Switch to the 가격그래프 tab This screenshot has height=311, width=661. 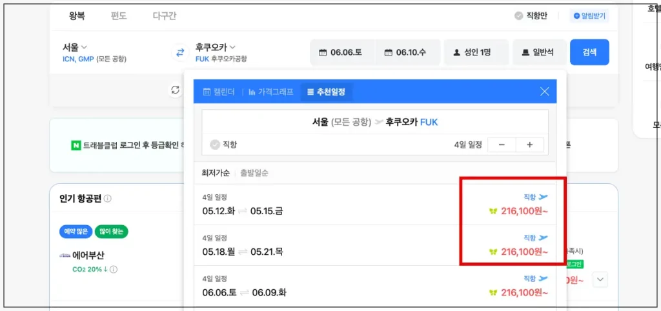[x=271, y=92]
